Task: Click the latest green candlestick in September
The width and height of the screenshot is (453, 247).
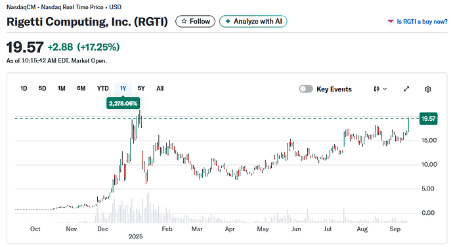Action: [x=408, y=125]
